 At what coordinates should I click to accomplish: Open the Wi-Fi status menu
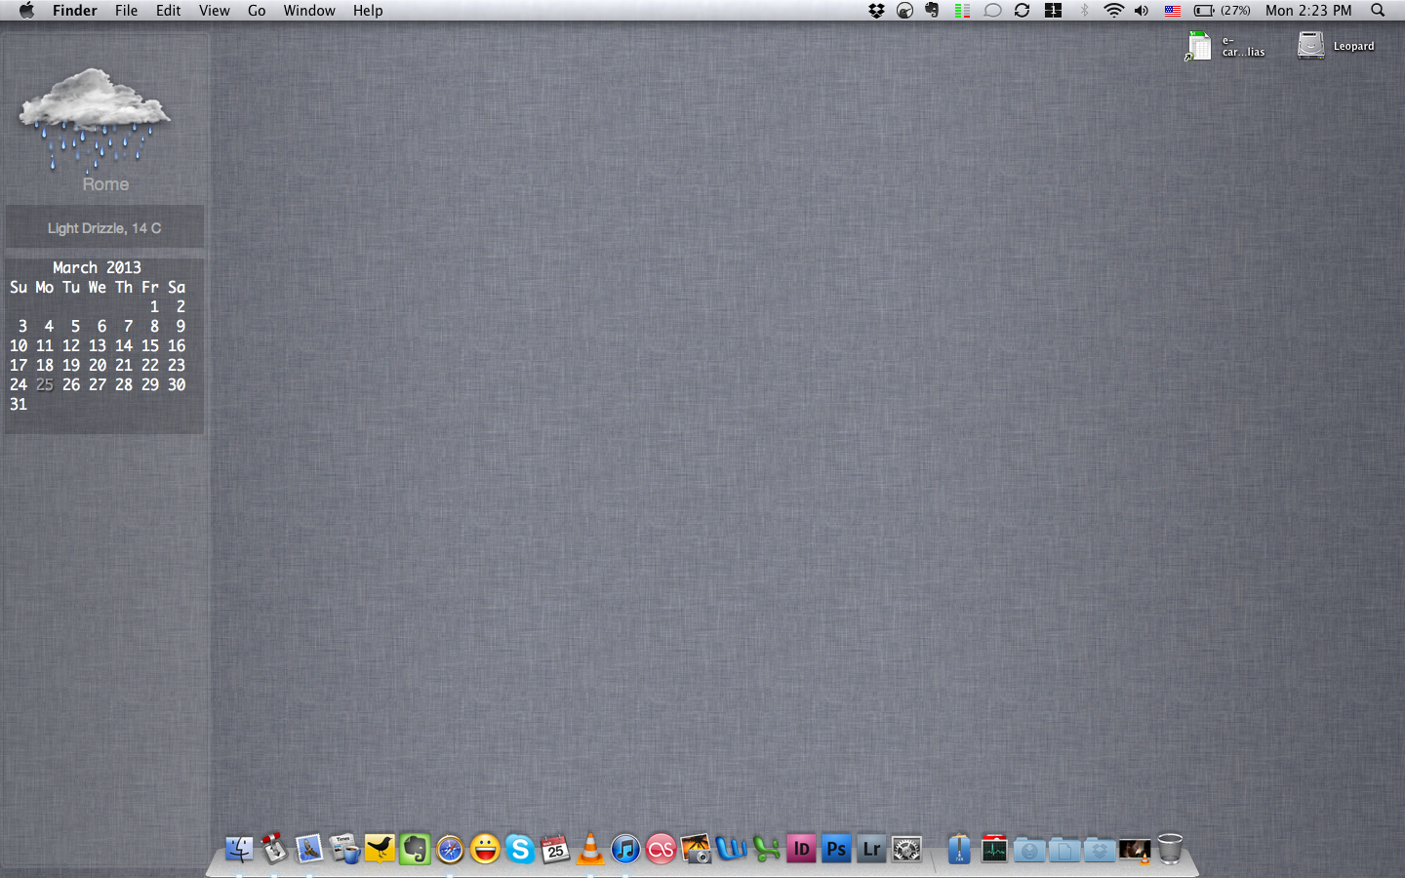(x=1113, y=11)
